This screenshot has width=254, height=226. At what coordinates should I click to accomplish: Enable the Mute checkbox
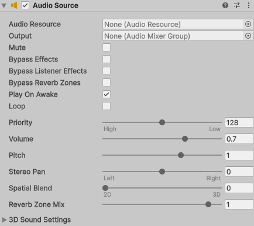pos(107,47)
